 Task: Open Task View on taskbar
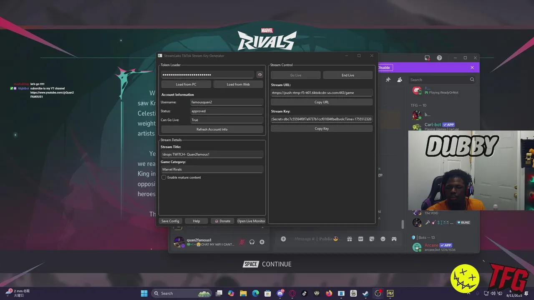point(219,293)
